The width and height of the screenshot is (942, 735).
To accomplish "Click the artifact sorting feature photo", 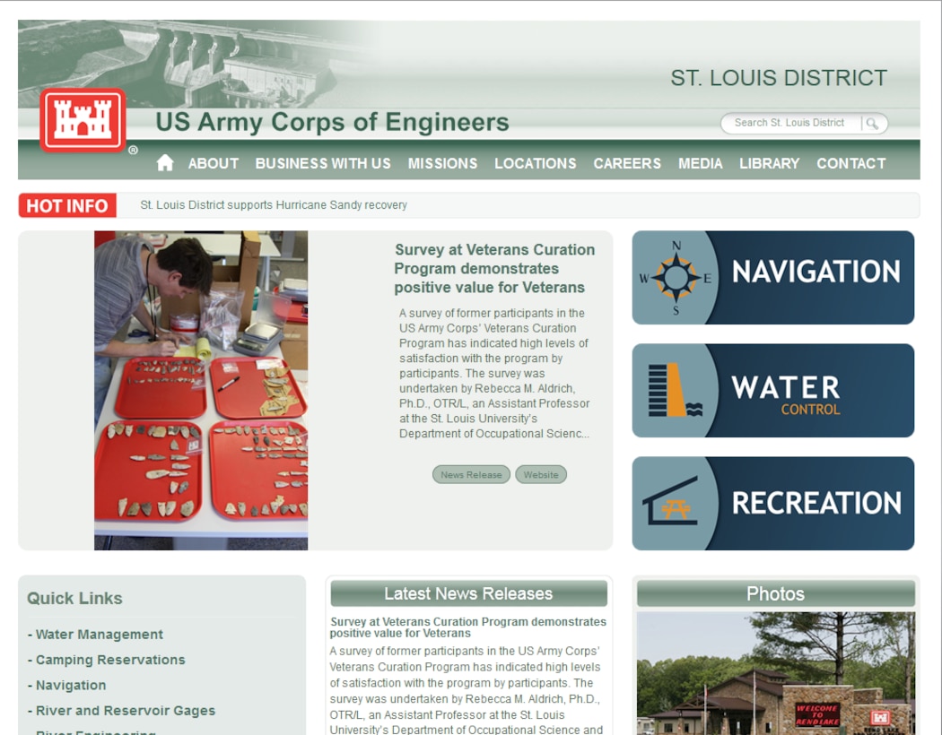I will click(x=201, y=390).
